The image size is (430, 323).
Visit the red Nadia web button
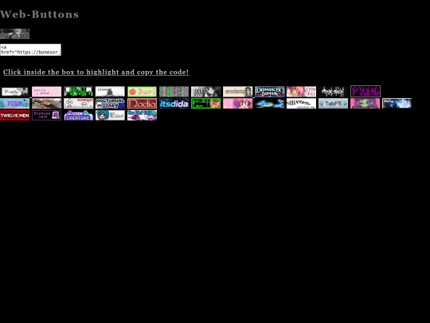tap(142, 104)
